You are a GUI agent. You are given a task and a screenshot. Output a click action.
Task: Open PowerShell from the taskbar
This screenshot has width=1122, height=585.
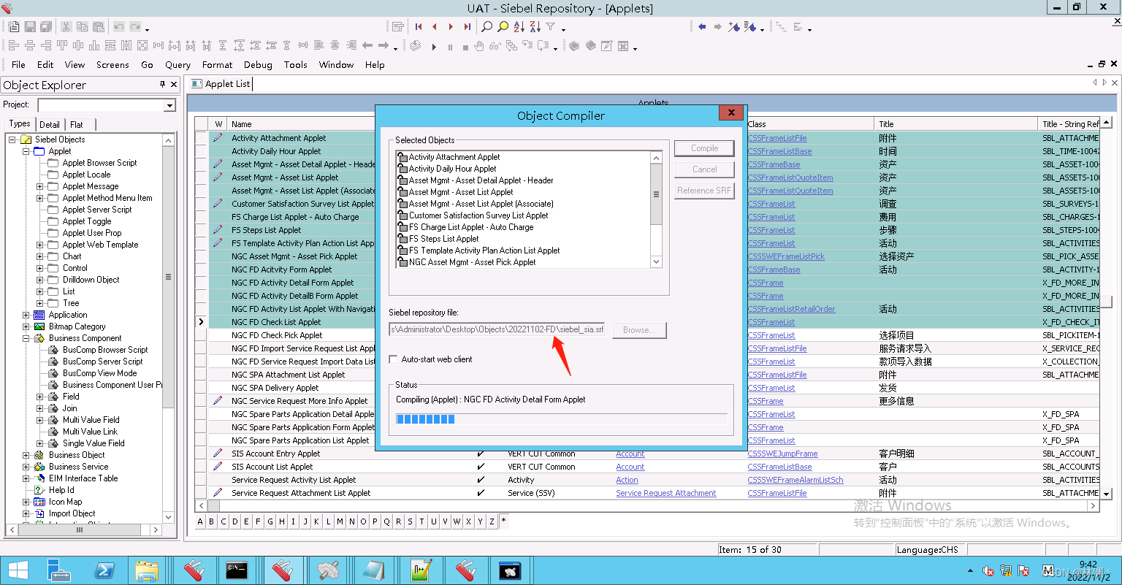point(104,570)
